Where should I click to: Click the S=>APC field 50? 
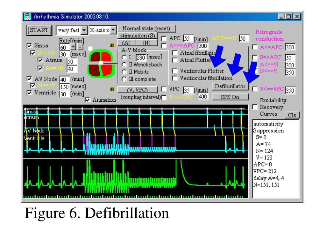pyautogui.click(x=290, y=58)
